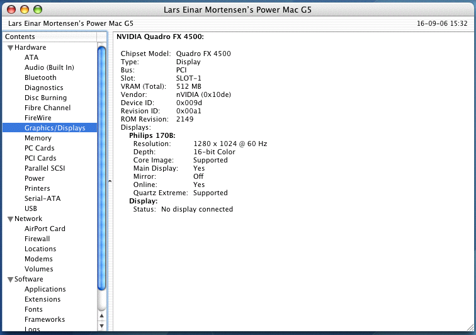This screenshot has height=335, width=476.
Task: Select FireWire in the sidebar
Action: [38, 118]
